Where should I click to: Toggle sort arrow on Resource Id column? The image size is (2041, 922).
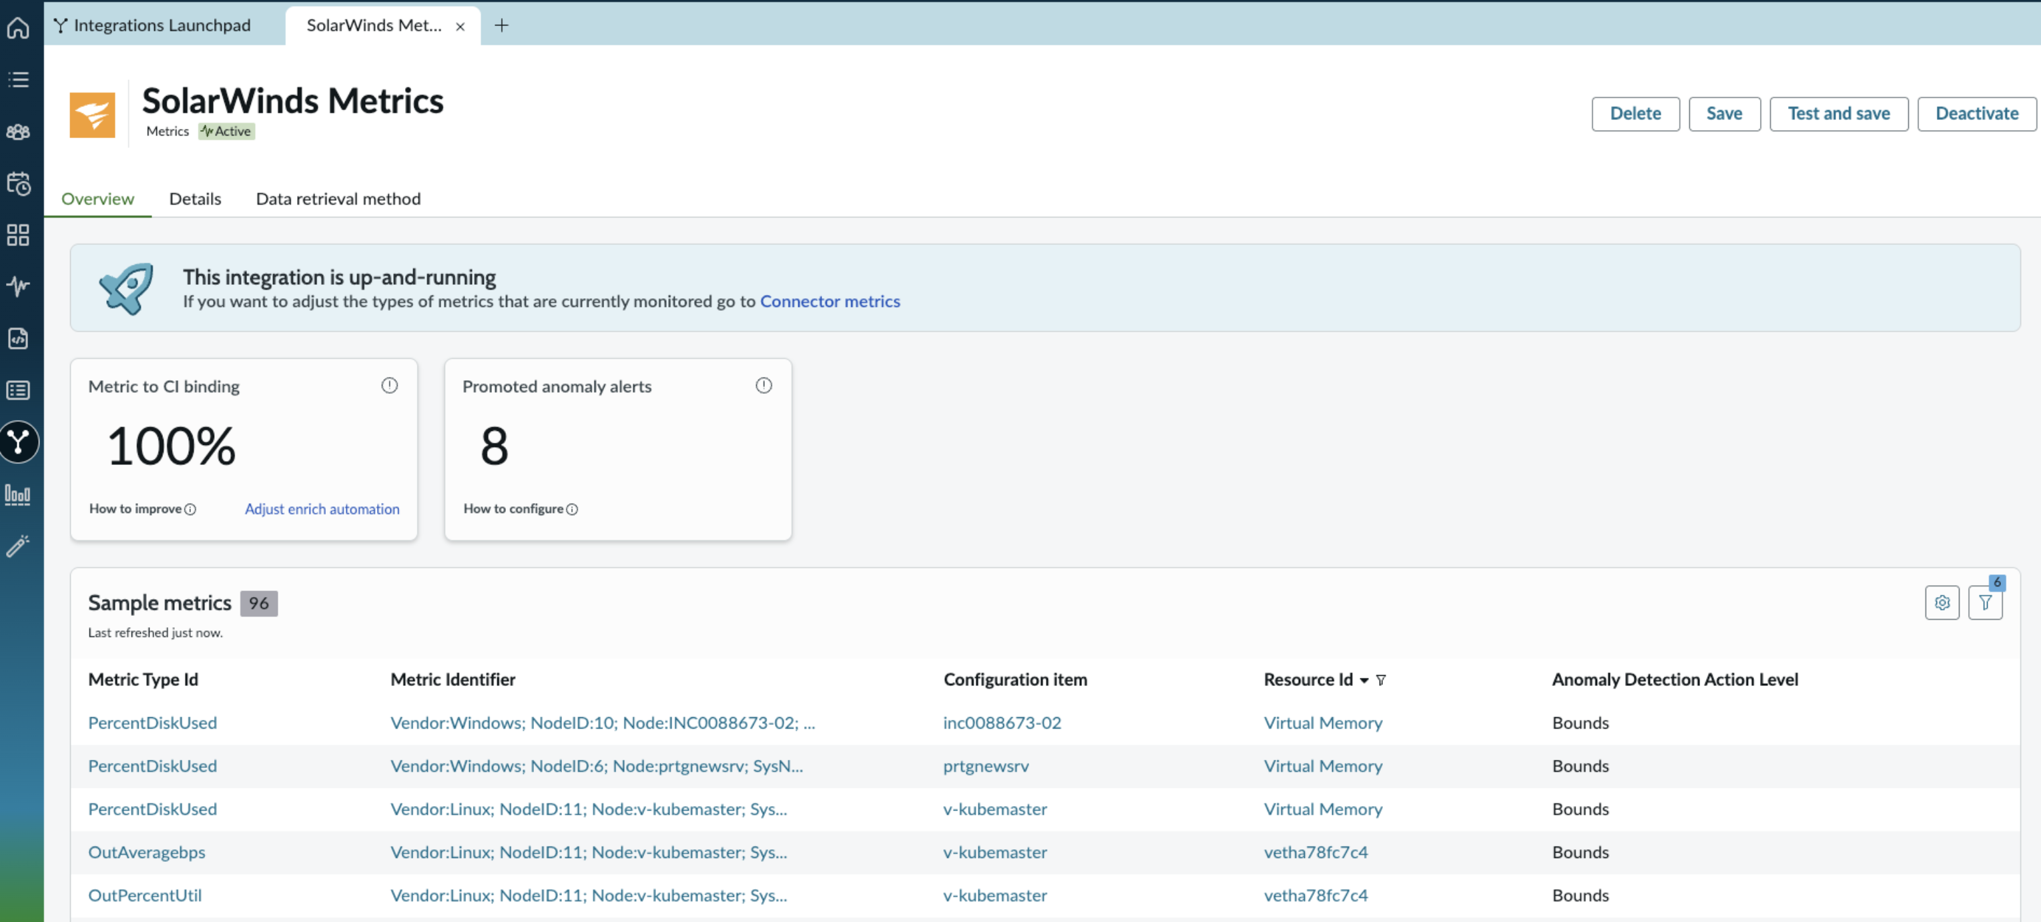[1364, 680]
